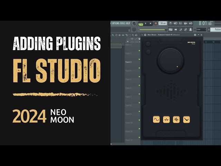Screen dimensions: 221x166
Task: Select Track 9 in the playlist
Action: click(x=128, y=114)
